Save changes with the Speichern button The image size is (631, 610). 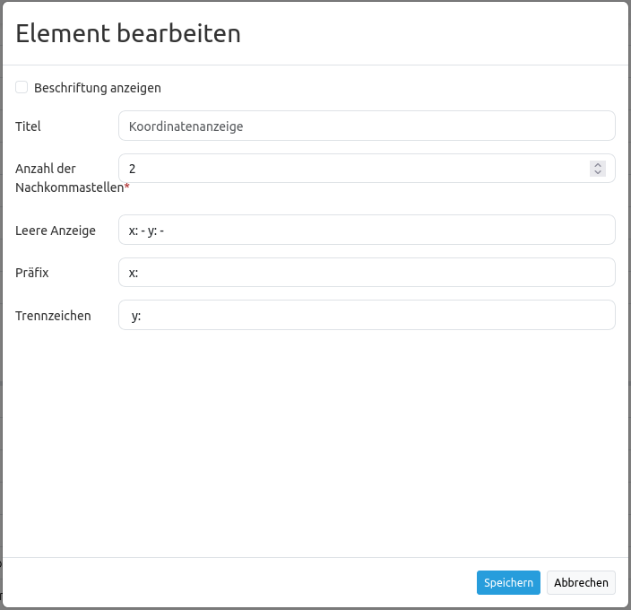[x=508, y=582]
